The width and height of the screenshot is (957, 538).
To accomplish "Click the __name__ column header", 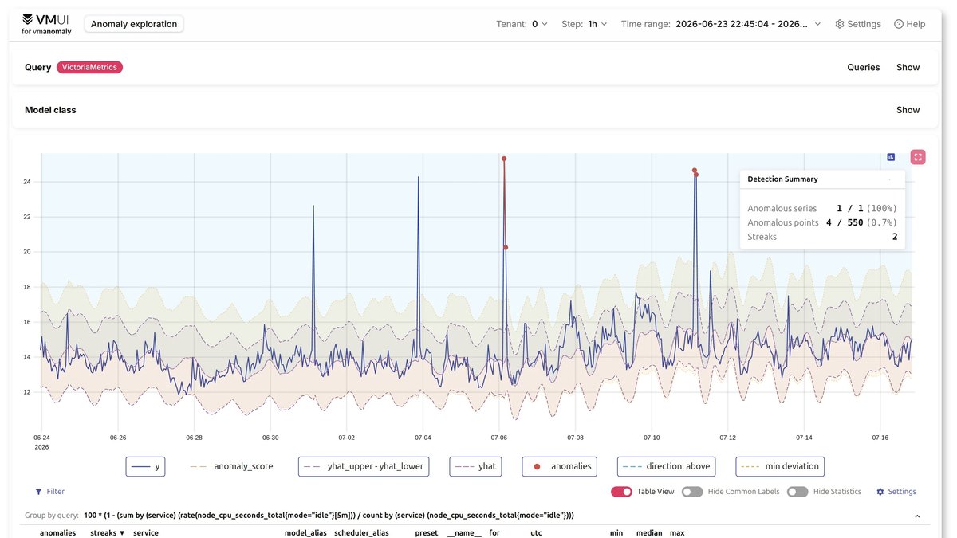I will 464,532.
